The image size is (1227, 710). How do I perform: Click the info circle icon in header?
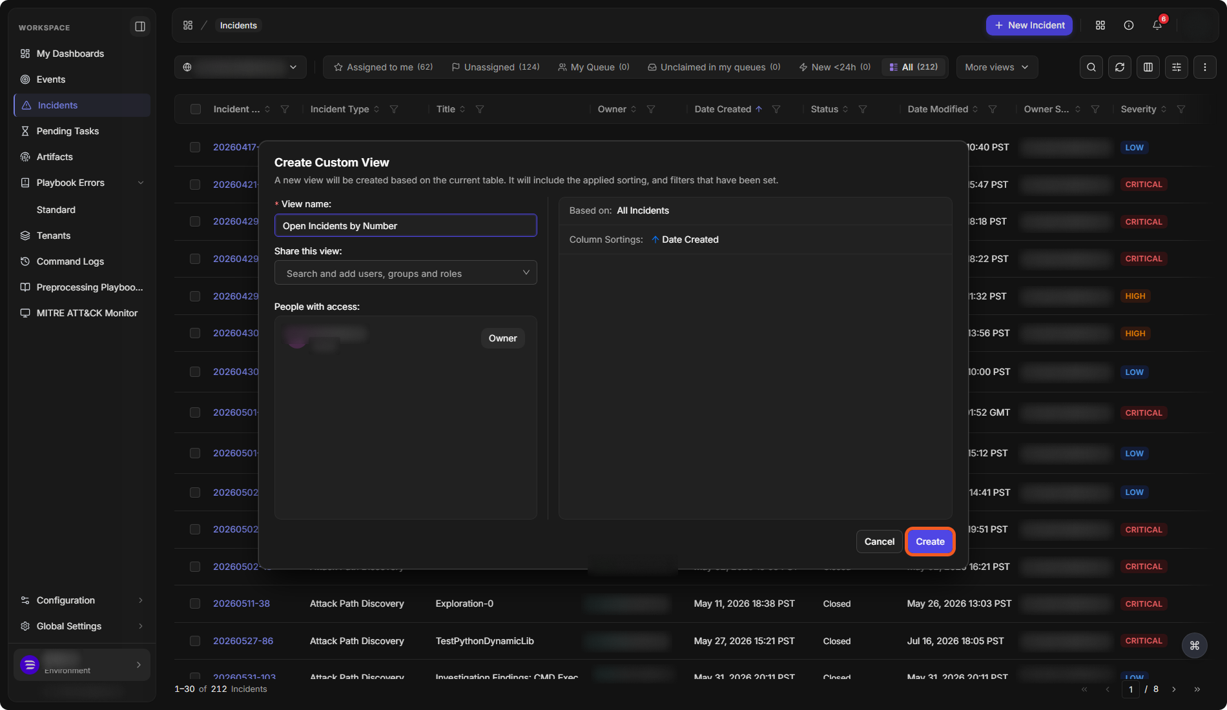click(1129, 25)
